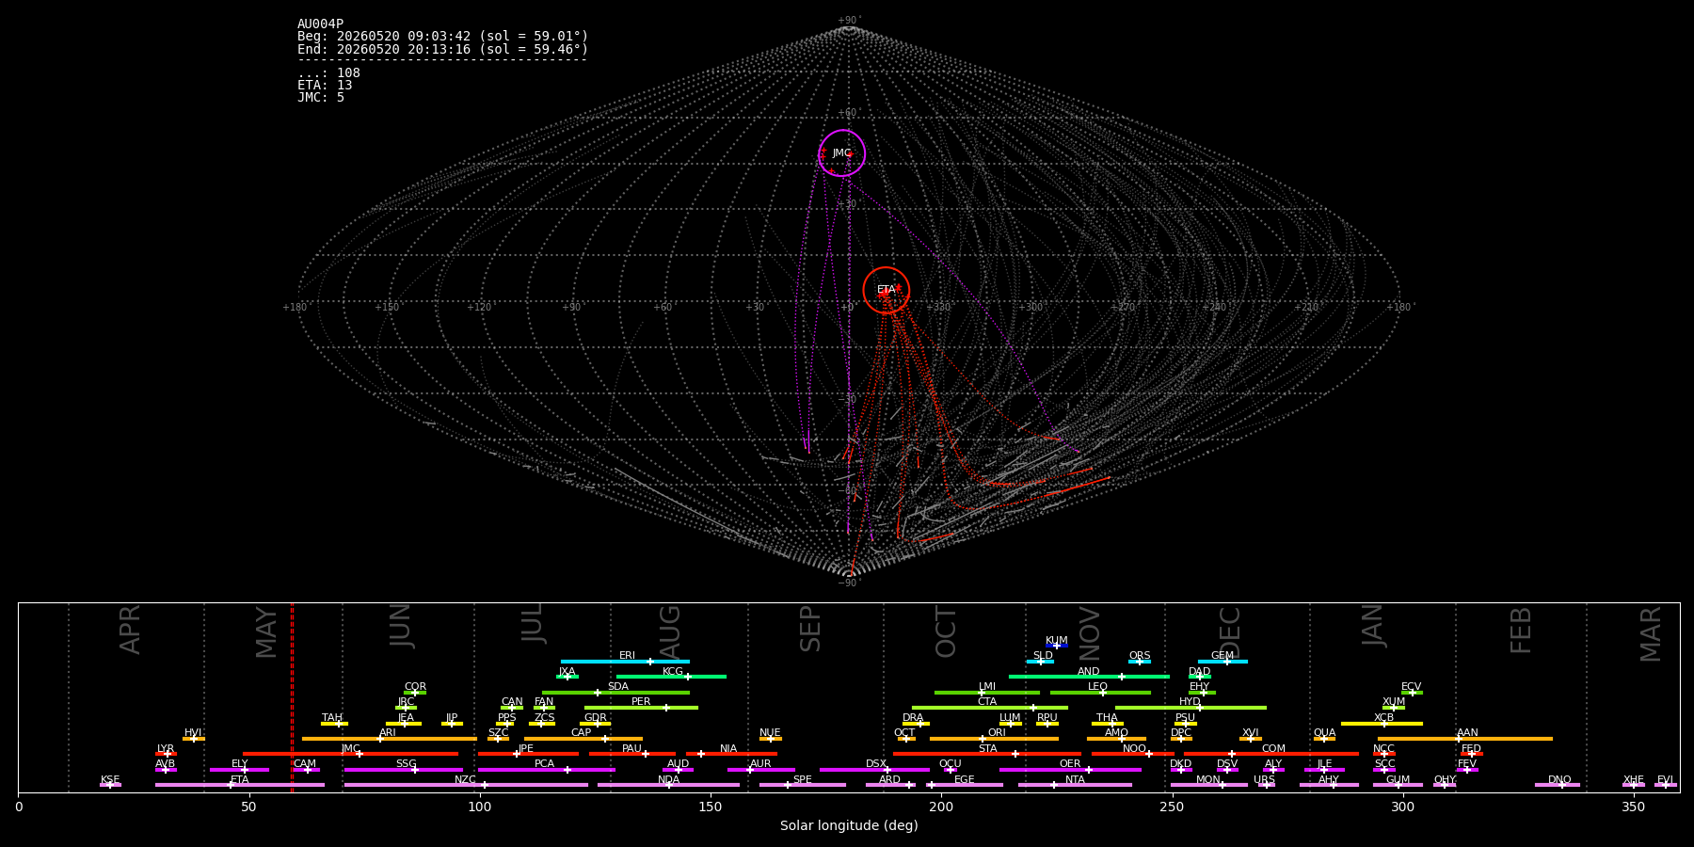1694x847 pixels.
Task: Click the red dashed current date marker
Action: [x=292, y=696]
